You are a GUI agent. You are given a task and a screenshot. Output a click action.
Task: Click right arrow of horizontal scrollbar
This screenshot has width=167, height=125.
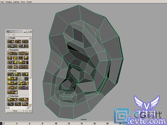tap(27, 107)
